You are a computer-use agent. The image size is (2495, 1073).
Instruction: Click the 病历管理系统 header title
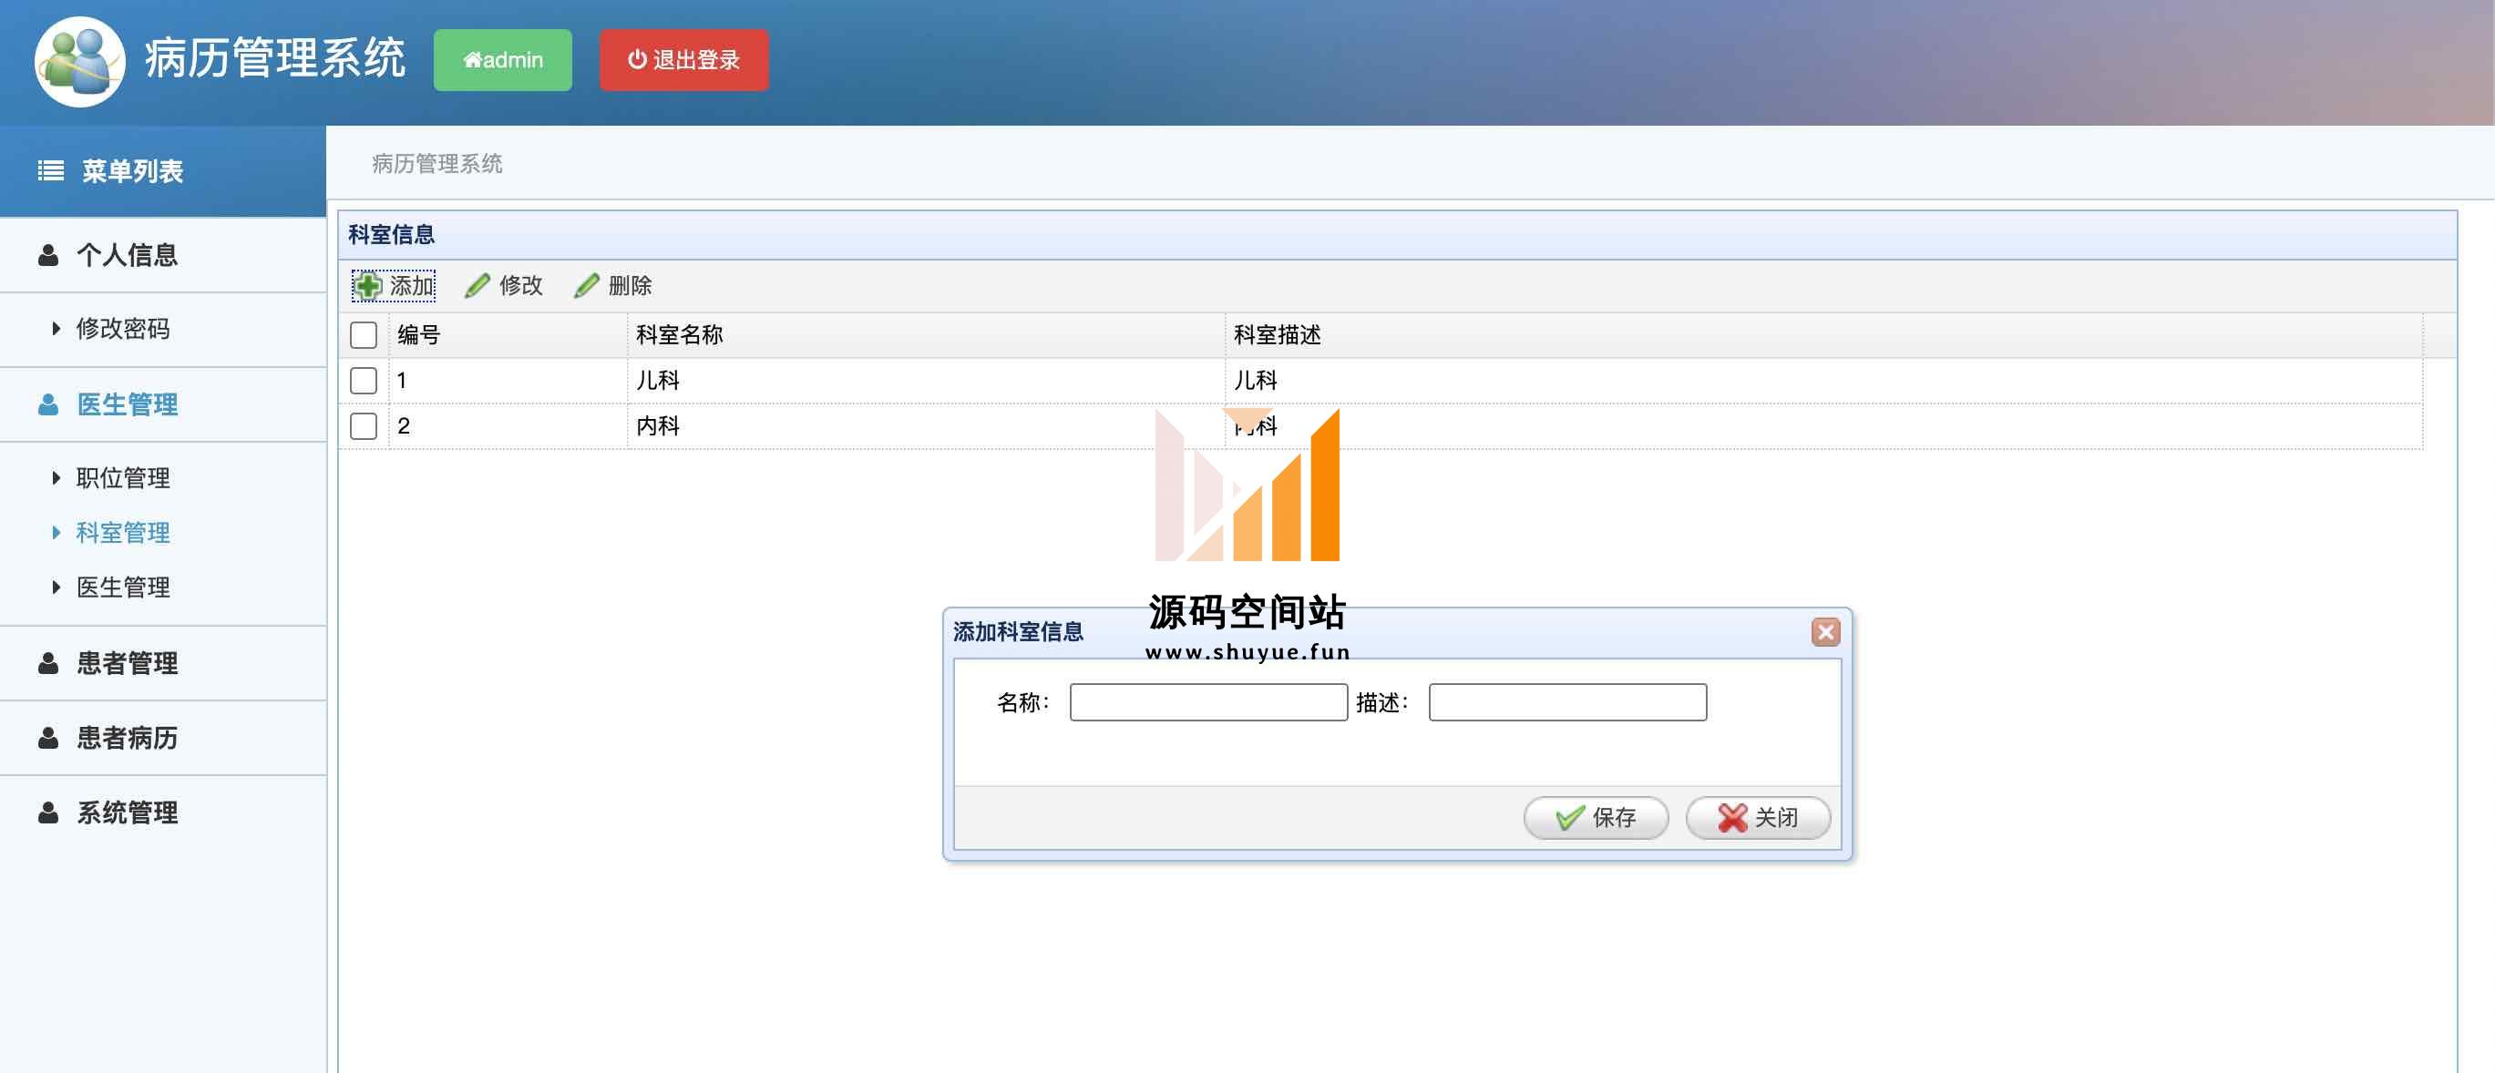pos(275,58)
